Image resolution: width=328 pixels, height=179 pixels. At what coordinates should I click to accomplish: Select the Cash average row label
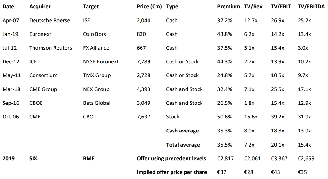click(182, 131)
